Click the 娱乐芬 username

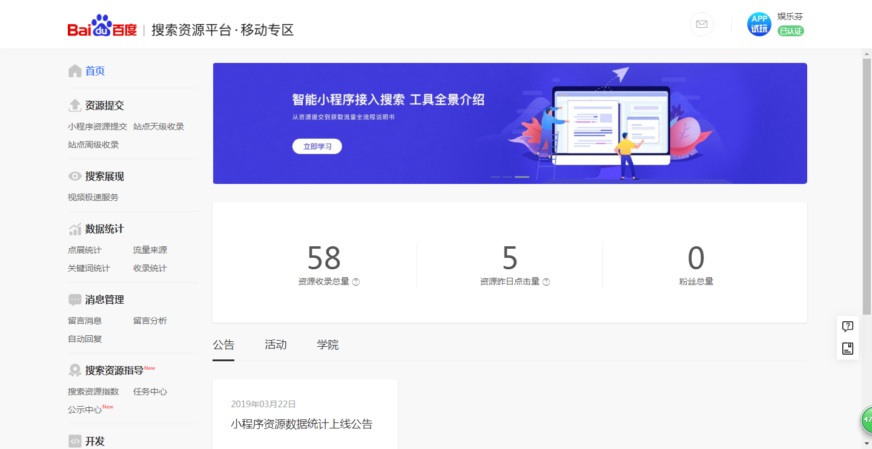790,16
